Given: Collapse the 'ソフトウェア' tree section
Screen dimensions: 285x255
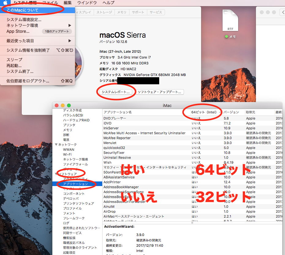Looking at the screenshot, I should 56,174.
